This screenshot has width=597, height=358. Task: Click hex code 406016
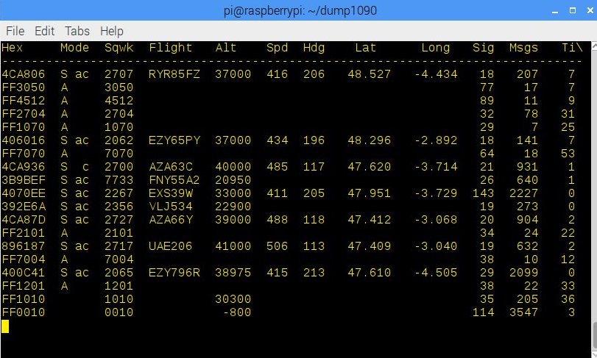coord(24,140)
